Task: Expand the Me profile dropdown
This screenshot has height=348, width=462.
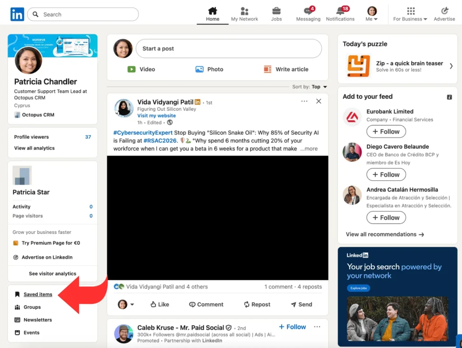Action: pos(372,14)
